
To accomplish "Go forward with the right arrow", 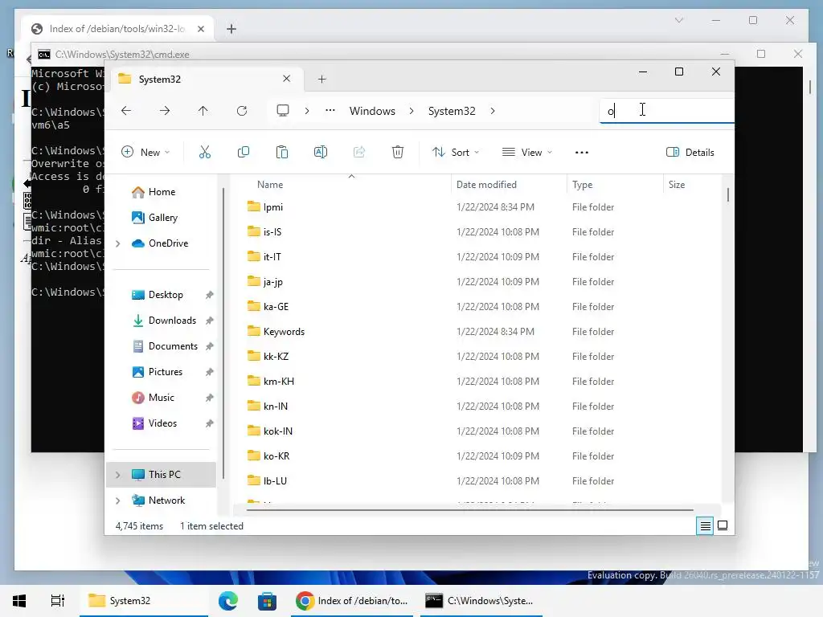I will point(165,111).
